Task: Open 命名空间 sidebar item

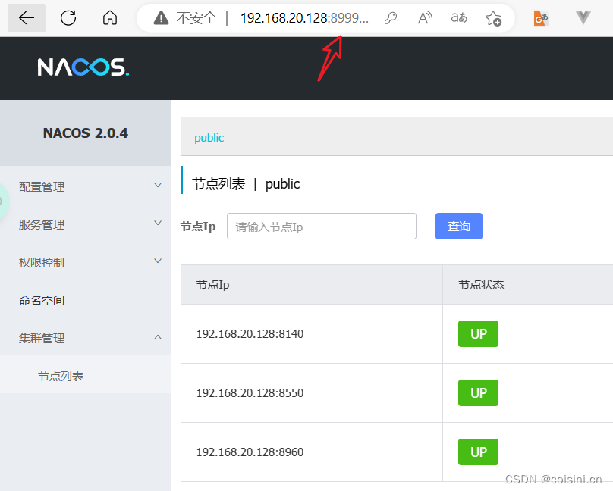Action: click(x=85, y=300)
